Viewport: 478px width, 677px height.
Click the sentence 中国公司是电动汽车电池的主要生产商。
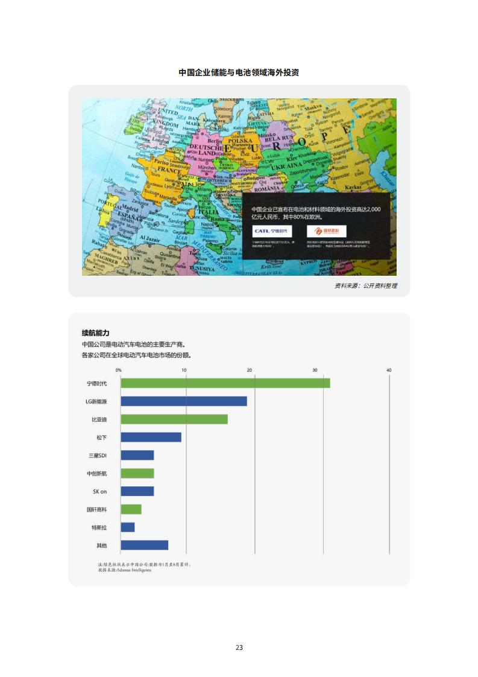point(134,345)
